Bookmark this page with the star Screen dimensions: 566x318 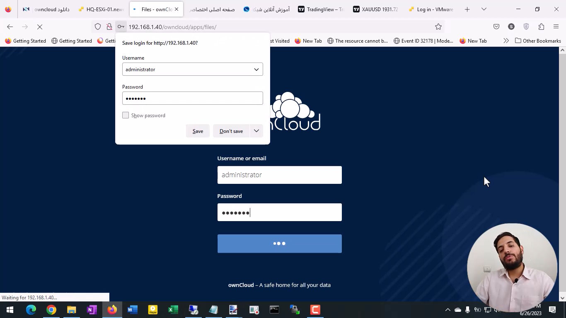tap(438, 27)
